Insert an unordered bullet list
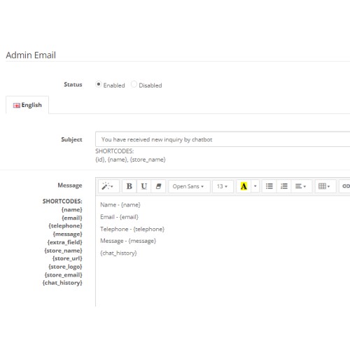 [269, 186]
